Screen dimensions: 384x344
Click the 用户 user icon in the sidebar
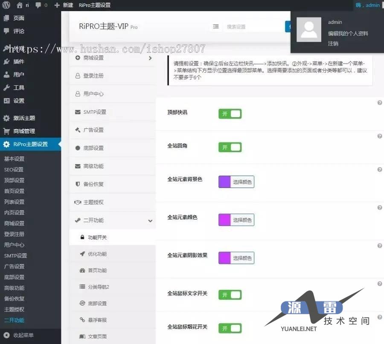[6, 74]
